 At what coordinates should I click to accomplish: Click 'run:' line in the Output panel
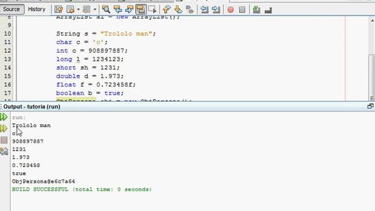click(19, 117)
